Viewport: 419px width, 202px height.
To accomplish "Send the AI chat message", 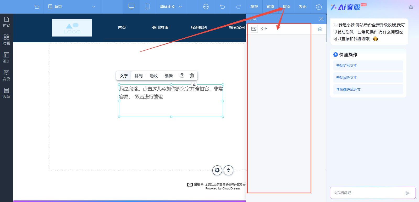I will point(407,193).
